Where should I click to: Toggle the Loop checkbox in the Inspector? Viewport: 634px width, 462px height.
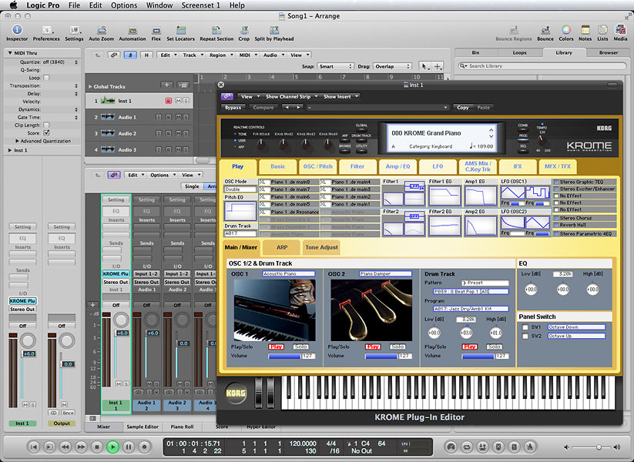(46, 78)
